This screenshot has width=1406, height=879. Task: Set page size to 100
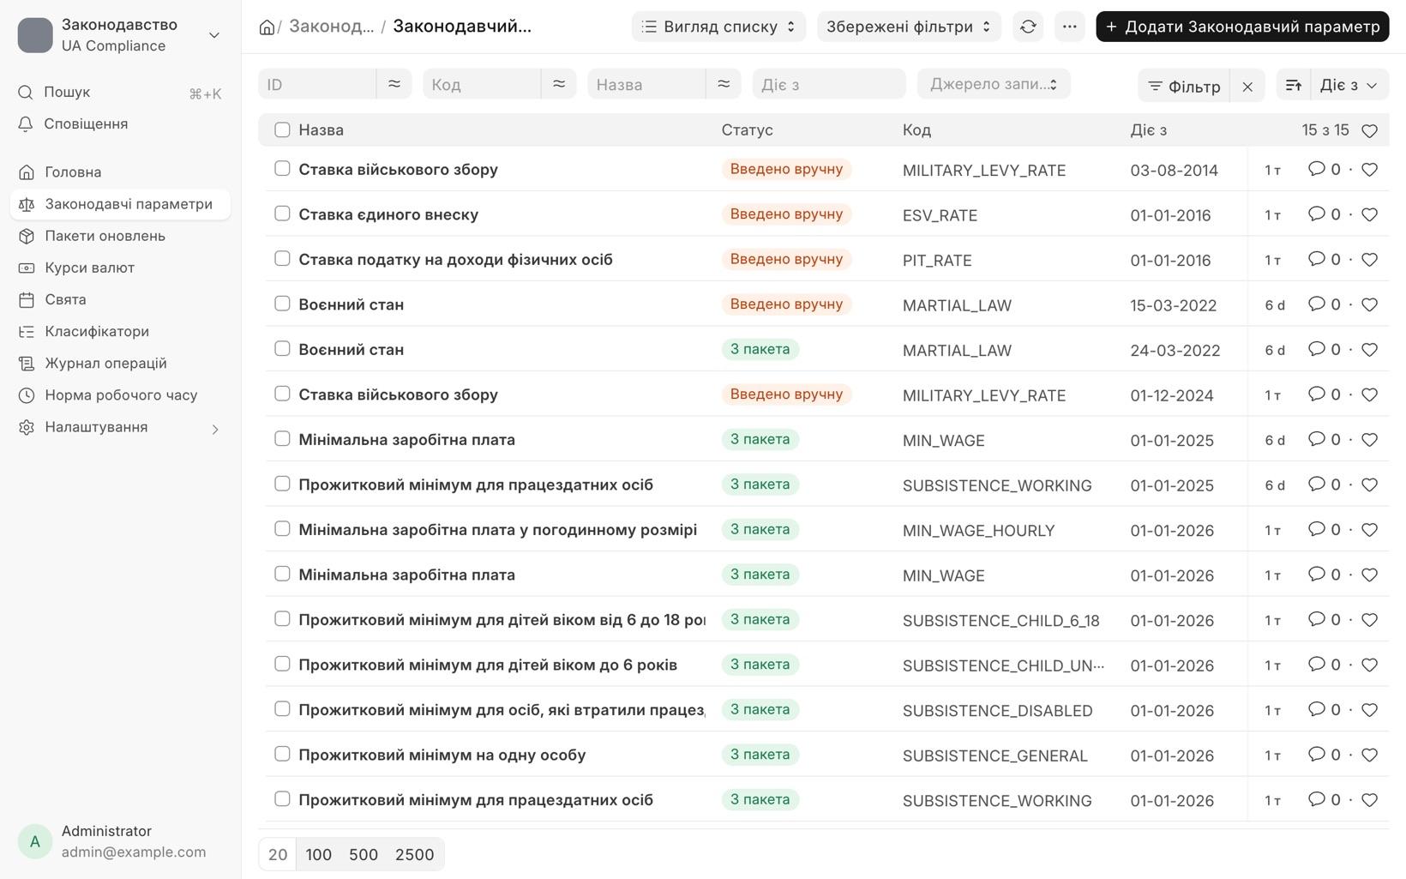[x=318, y=854]
